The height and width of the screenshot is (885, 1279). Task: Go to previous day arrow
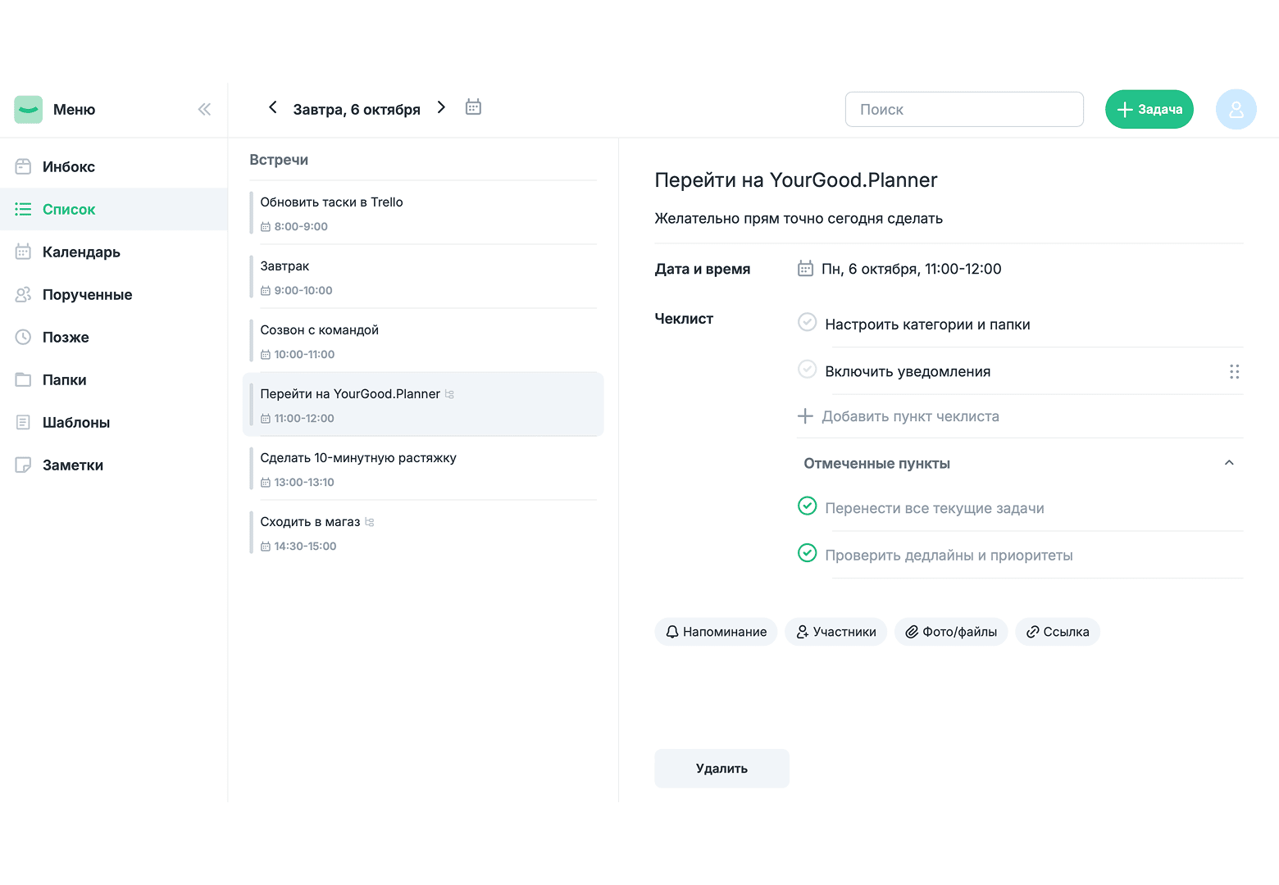tap(273, 107)
